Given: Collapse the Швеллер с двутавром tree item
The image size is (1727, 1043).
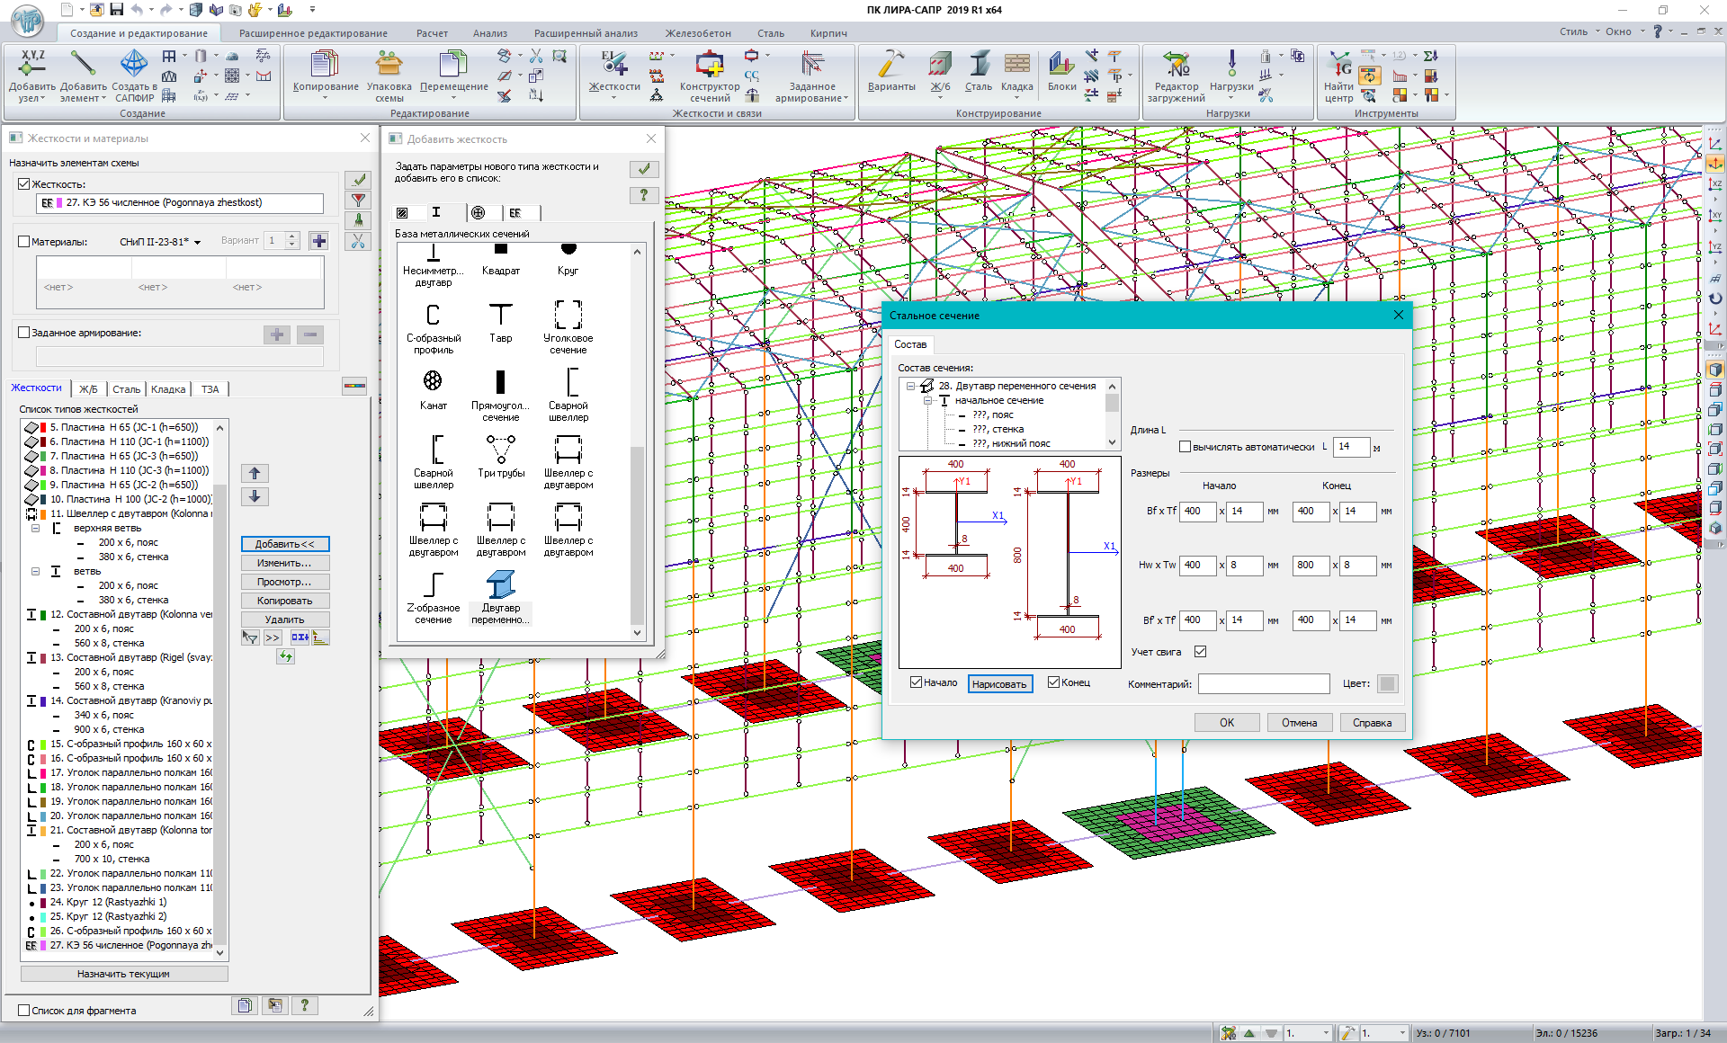Looking at the screenshot, I should pyautogui.click(x=36, y=528).
